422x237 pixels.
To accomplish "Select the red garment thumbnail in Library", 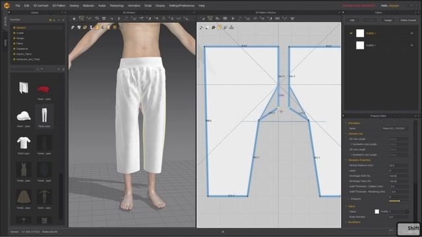I will (x=44, y=90).
